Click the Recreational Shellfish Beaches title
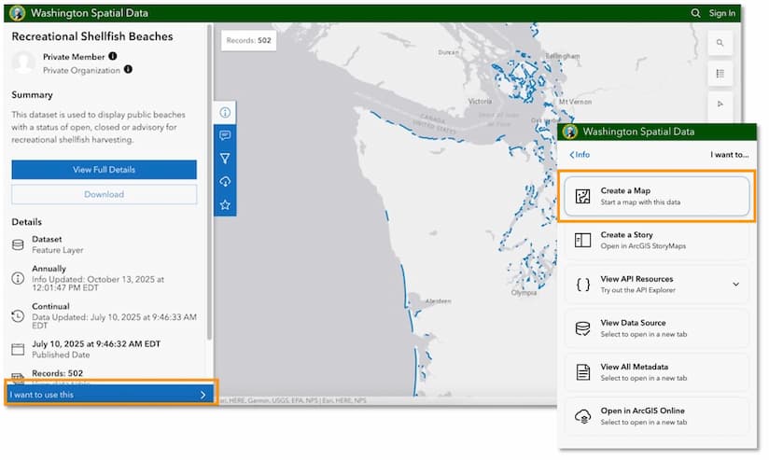 (92, 36)
